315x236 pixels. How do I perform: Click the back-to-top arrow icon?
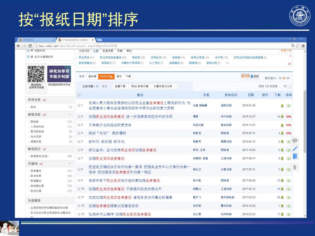click(x=295, y=167)
